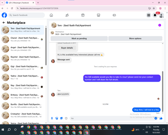Open the Reychel conversation
This screenshot has width=168, height=135.
(x=22, y=58)
